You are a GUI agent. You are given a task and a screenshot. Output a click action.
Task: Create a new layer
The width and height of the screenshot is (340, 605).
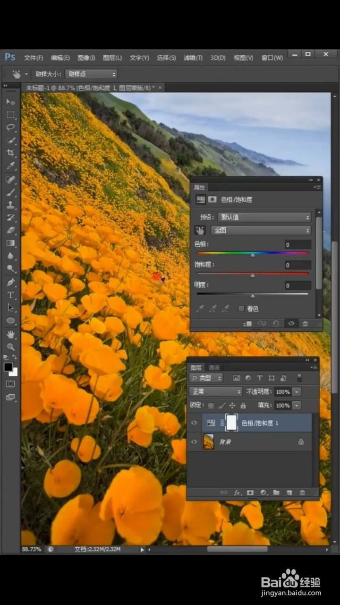click(x=289, y=493)
